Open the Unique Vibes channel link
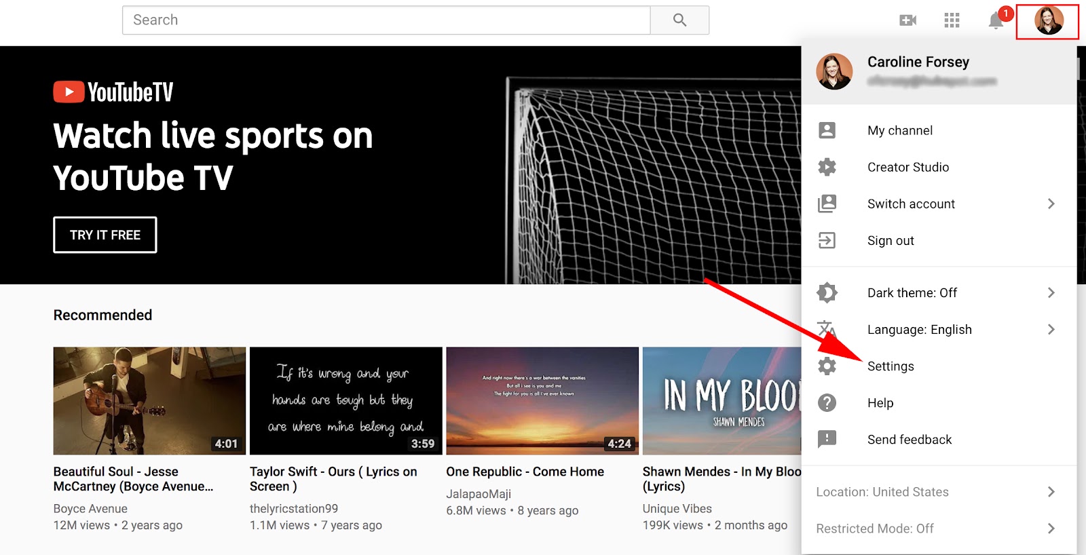The image size is (1086, 555). coord(677,509)
